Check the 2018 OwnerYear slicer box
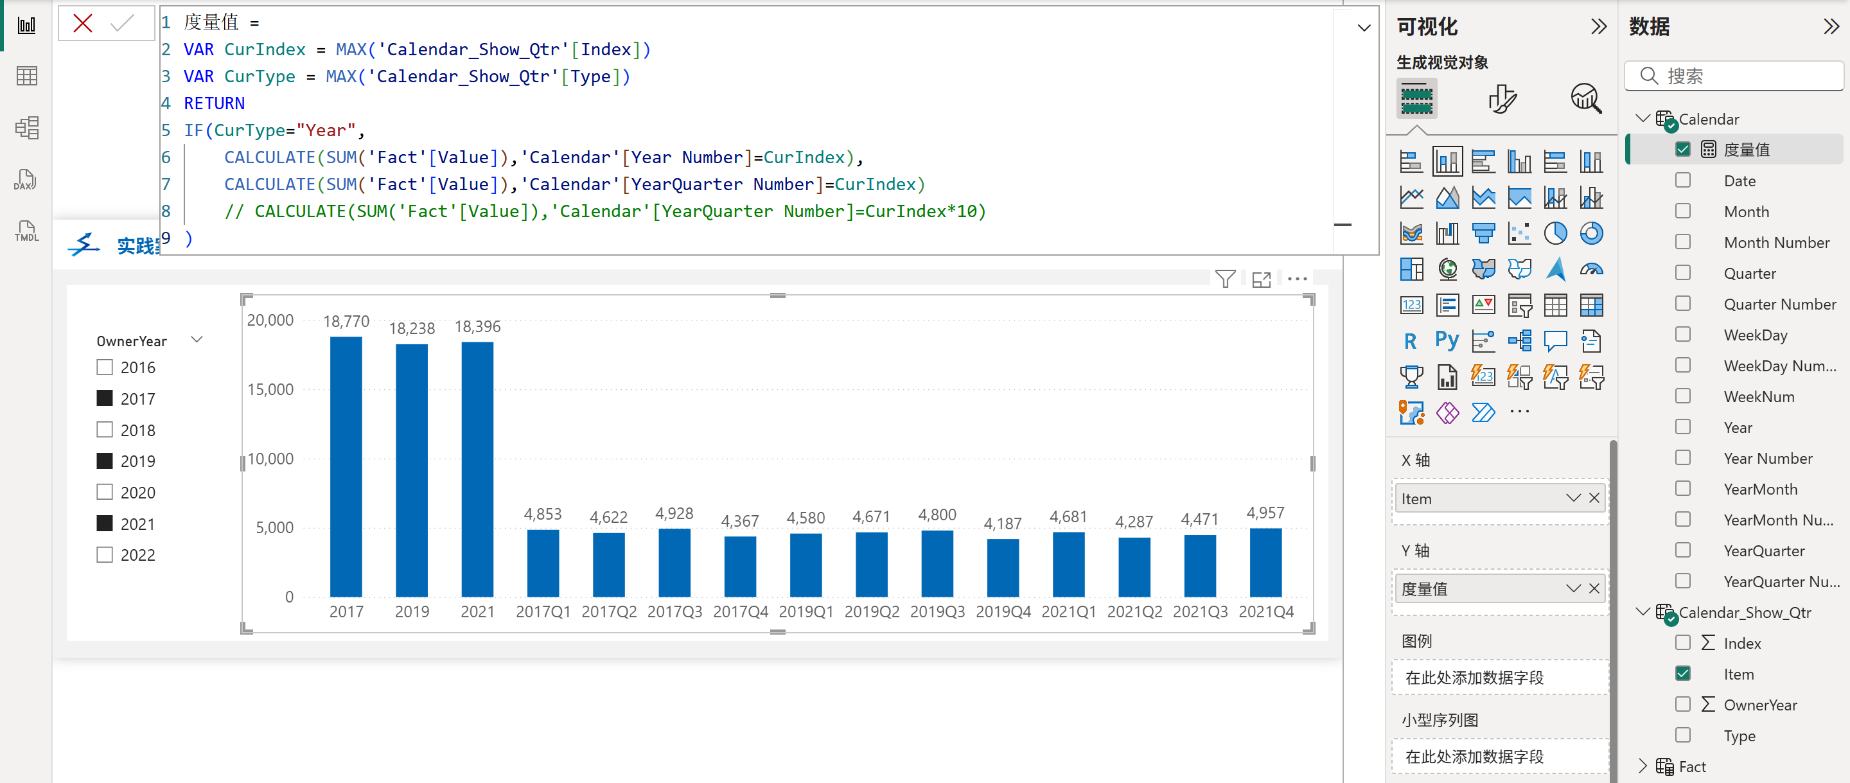1850x783 pixels. tap(105, 430)
